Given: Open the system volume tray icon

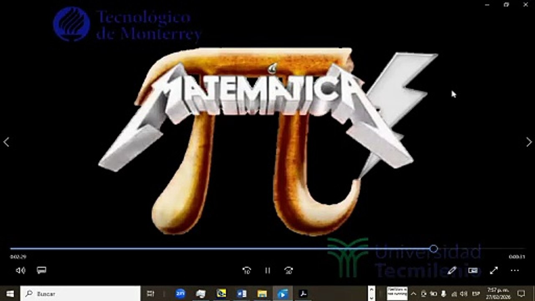Looking at the screenshot, I should 464,294.
